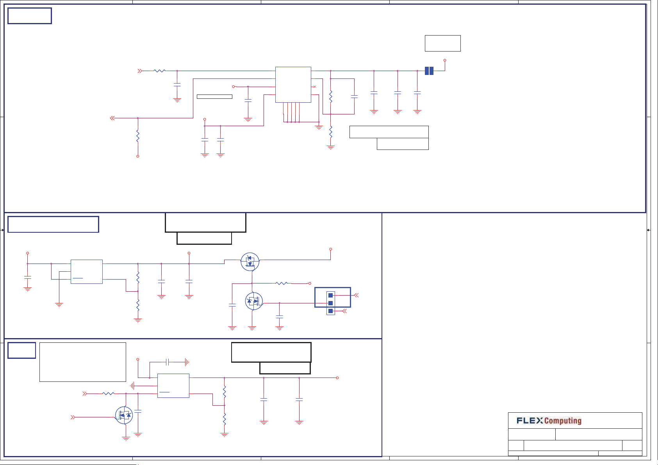Select the series resistor at top section input
This screenshot has width=658, height=465.
160,71
